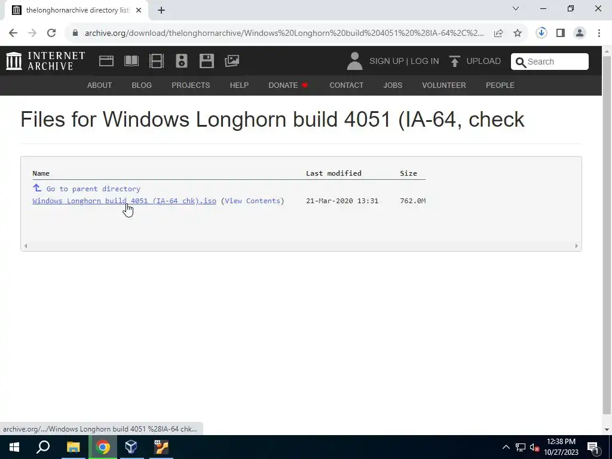The width and height of the screenshot is (612, 459).
Task: Show hidden system tray icons
Action: pos(506,447)
